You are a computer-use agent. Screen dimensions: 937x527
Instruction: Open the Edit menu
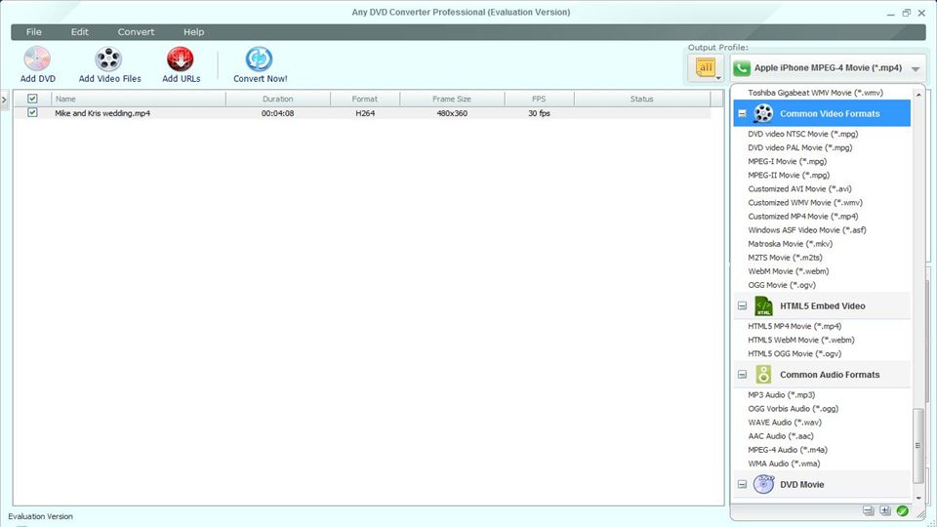pos(79,31)
